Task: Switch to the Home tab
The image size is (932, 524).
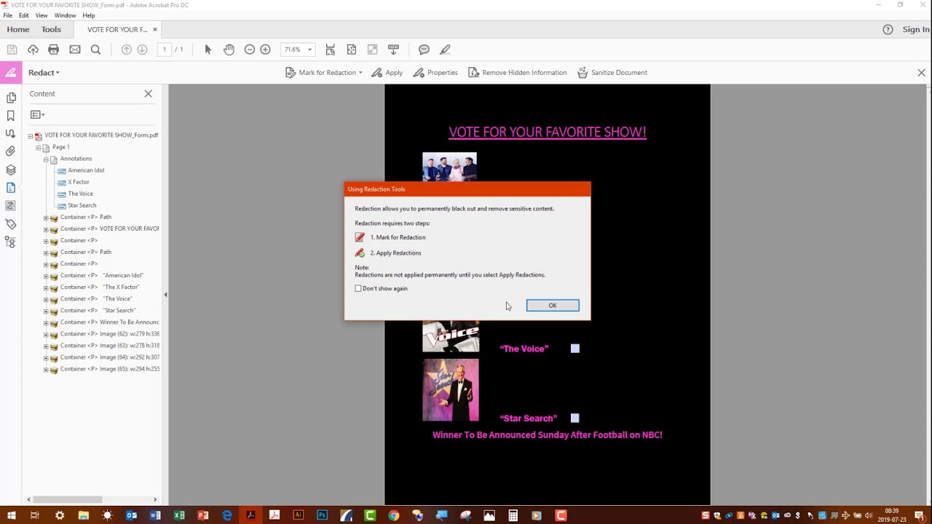Action: click(x=18, y=29)
